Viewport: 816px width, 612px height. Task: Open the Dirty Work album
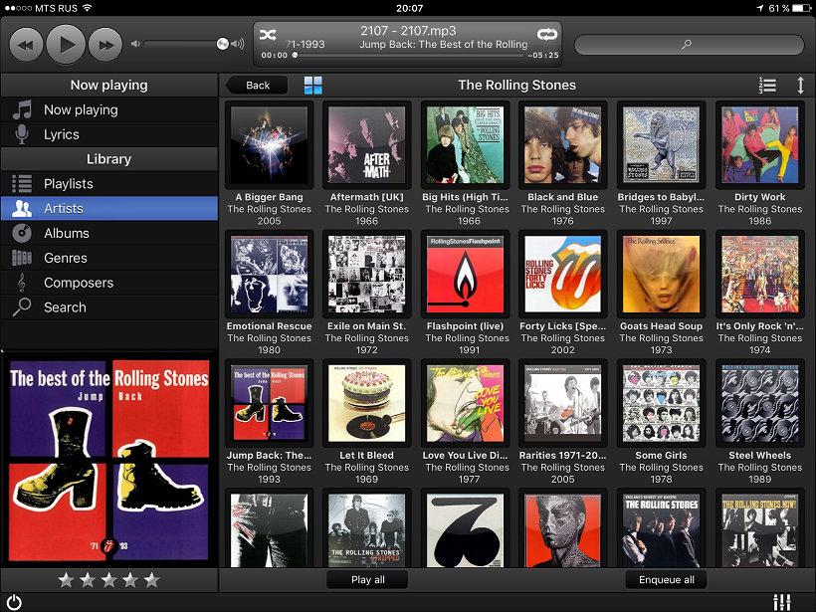(x=760, y=145)
